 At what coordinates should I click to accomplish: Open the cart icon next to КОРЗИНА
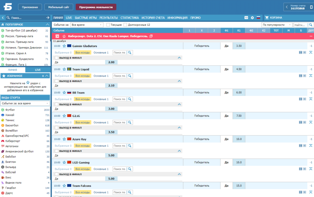[267, 18]
